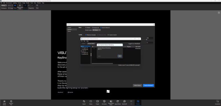Select Send to Network mode radio

click(x=101, y=28)
